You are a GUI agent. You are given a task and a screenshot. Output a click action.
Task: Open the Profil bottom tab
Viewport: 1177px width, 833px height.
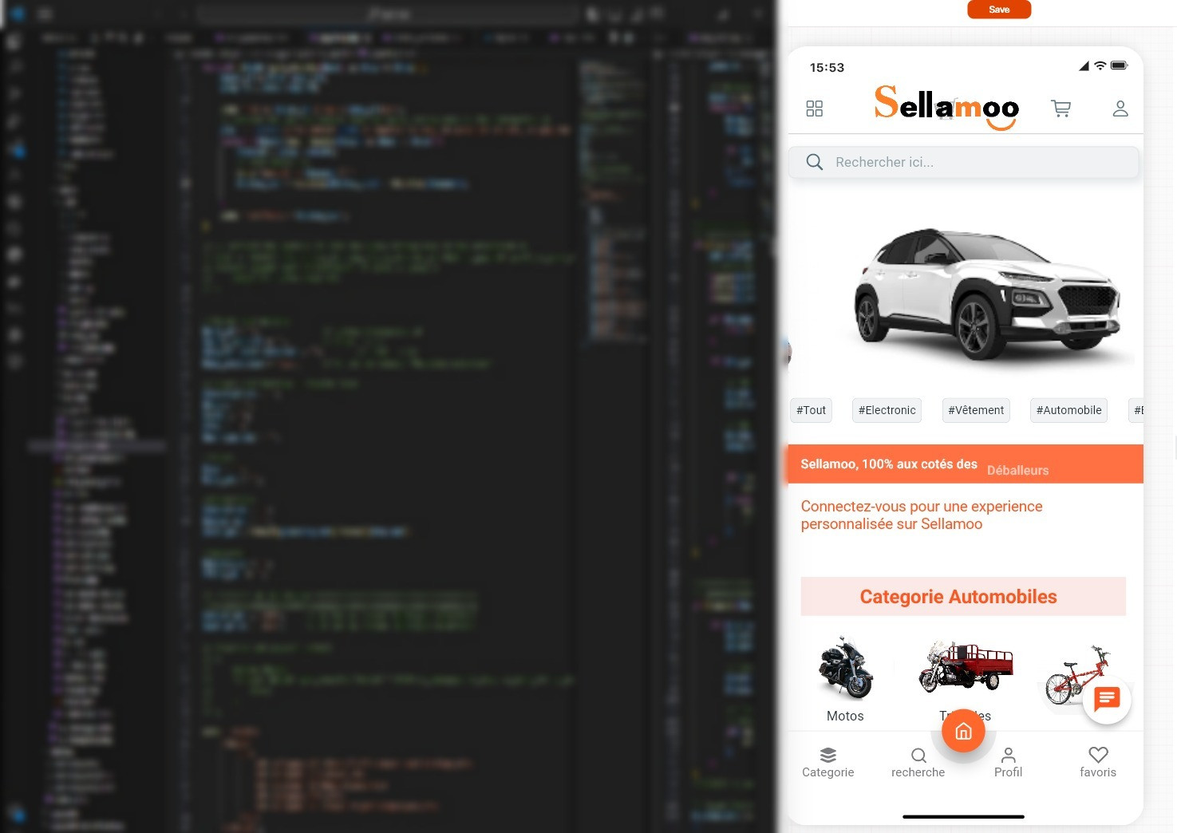click(1008, 762)
